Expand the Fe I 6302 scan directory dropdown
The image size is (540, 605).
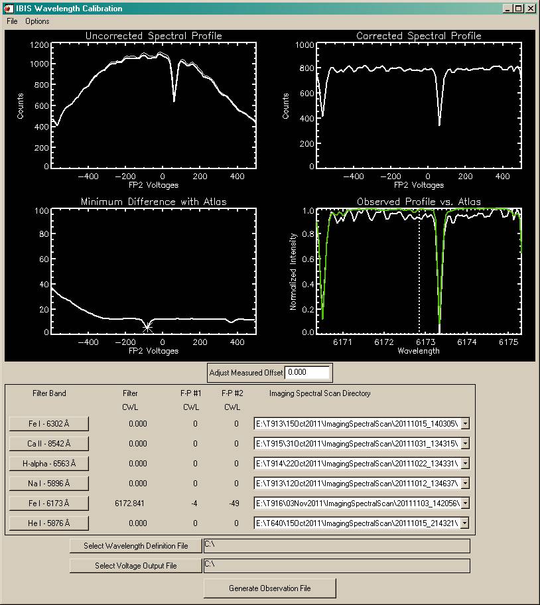tap(465, 424)
